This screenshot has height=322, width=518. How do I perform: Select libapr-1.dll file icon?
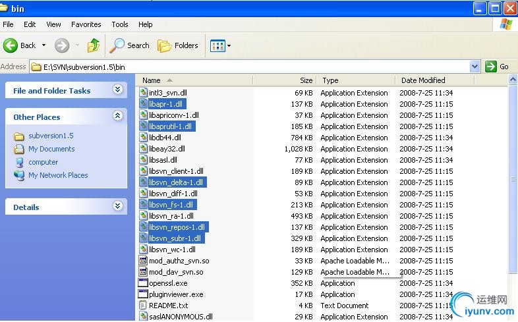point(143,103)
